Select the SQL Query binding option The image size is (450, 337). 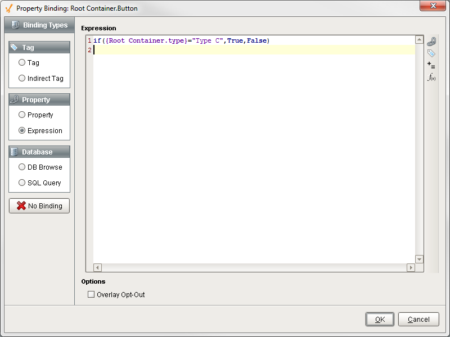coord(21,183)
